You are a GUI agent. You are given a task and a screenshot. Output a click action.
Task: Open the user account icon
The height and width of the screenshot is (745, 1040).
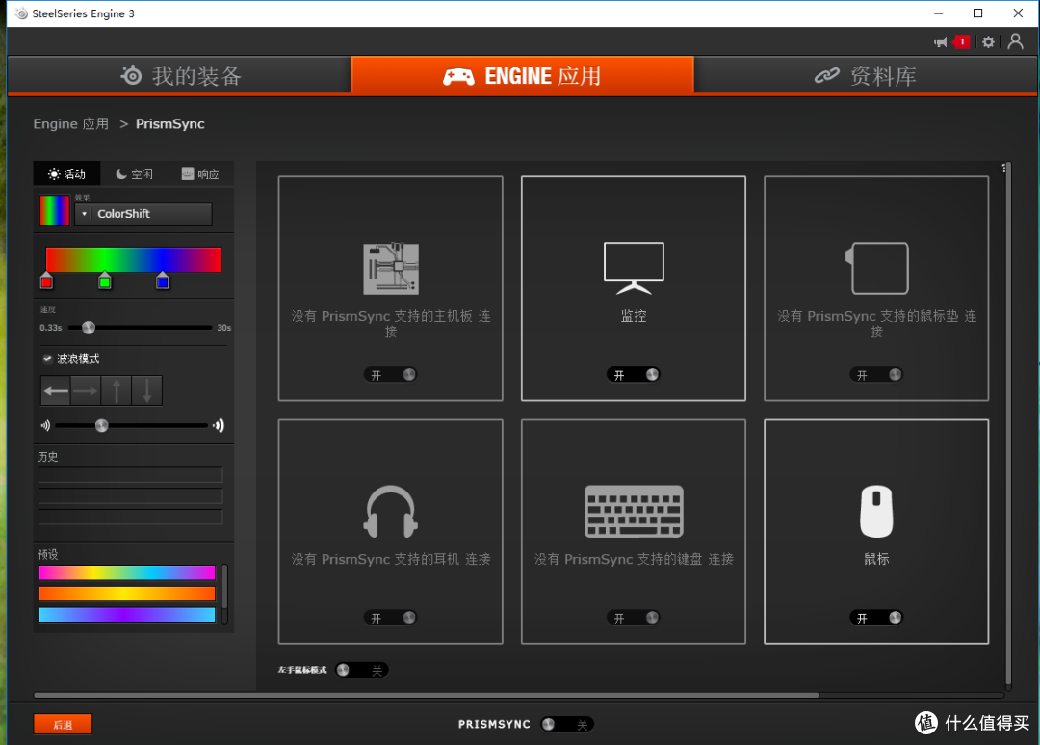pyautogui.click(x=1015, y=41)
